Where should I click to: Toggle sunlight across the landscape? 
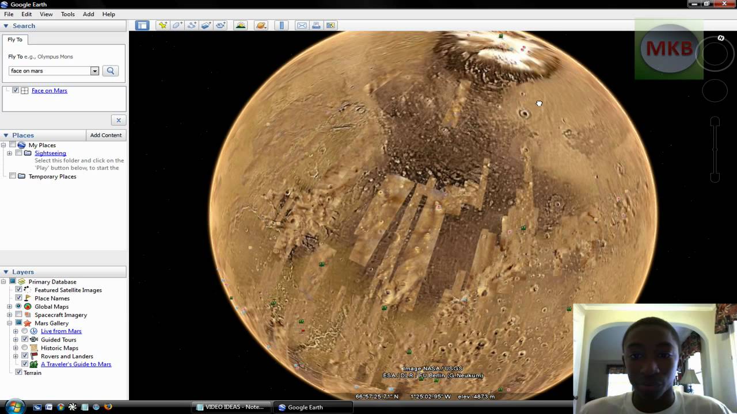point(241,25)
